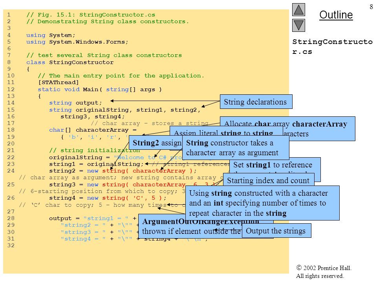Click the 'originalString =' assignment on line 22

point(79,157)
